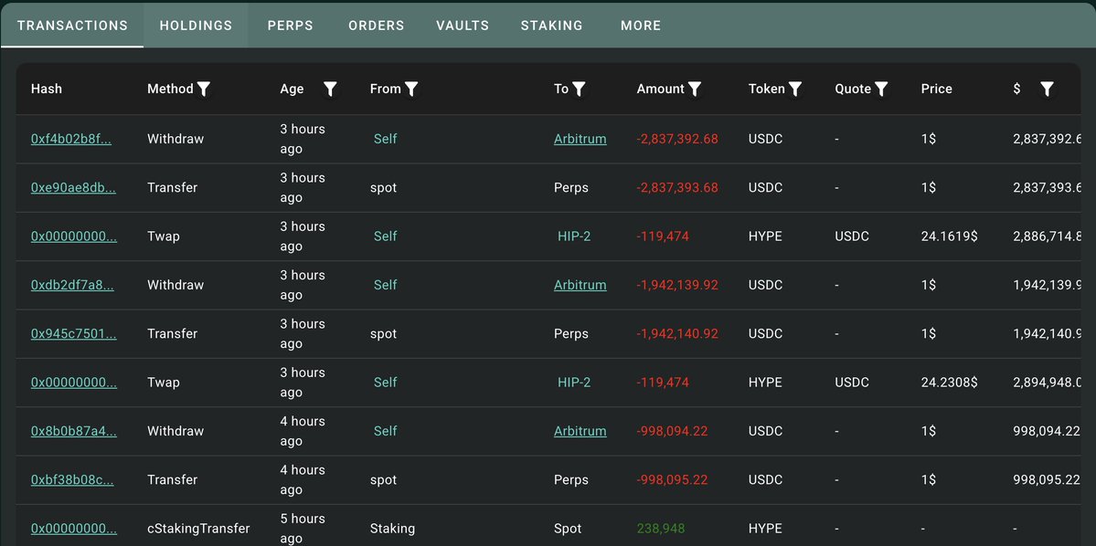The image size is (1096, 546).
Task: Click the From column filter icon
Action: click(x=411, y=89)
